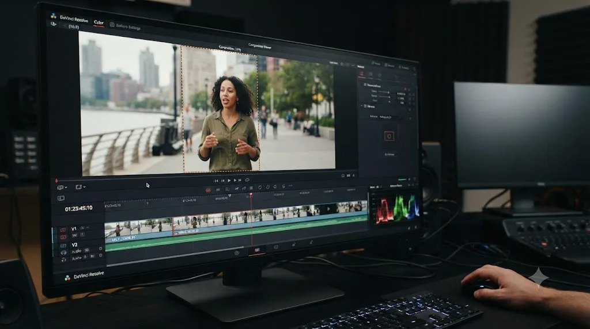Open the three-dots menu in timeline toolbar
The width and height of the screenshot is (590, 329).
click(290, 186)
